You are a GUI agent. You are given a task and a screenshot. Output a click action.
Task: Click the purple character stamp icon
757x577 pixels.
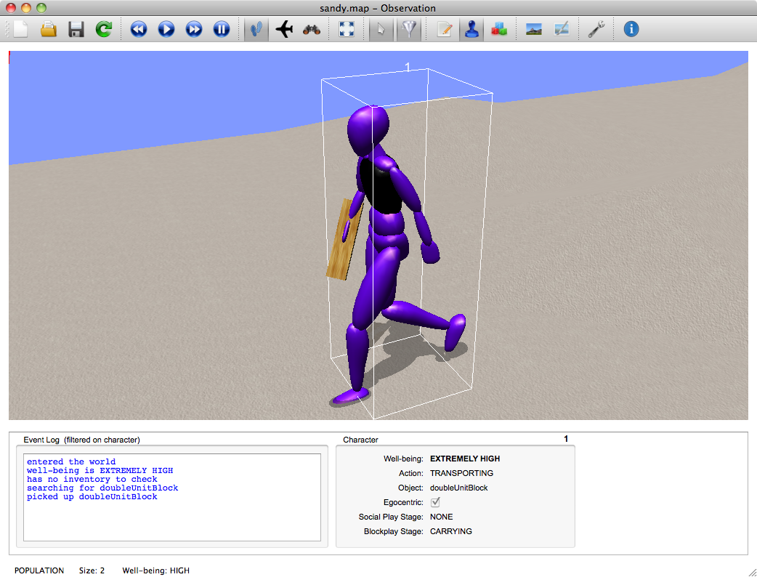[x=471, y=30]
